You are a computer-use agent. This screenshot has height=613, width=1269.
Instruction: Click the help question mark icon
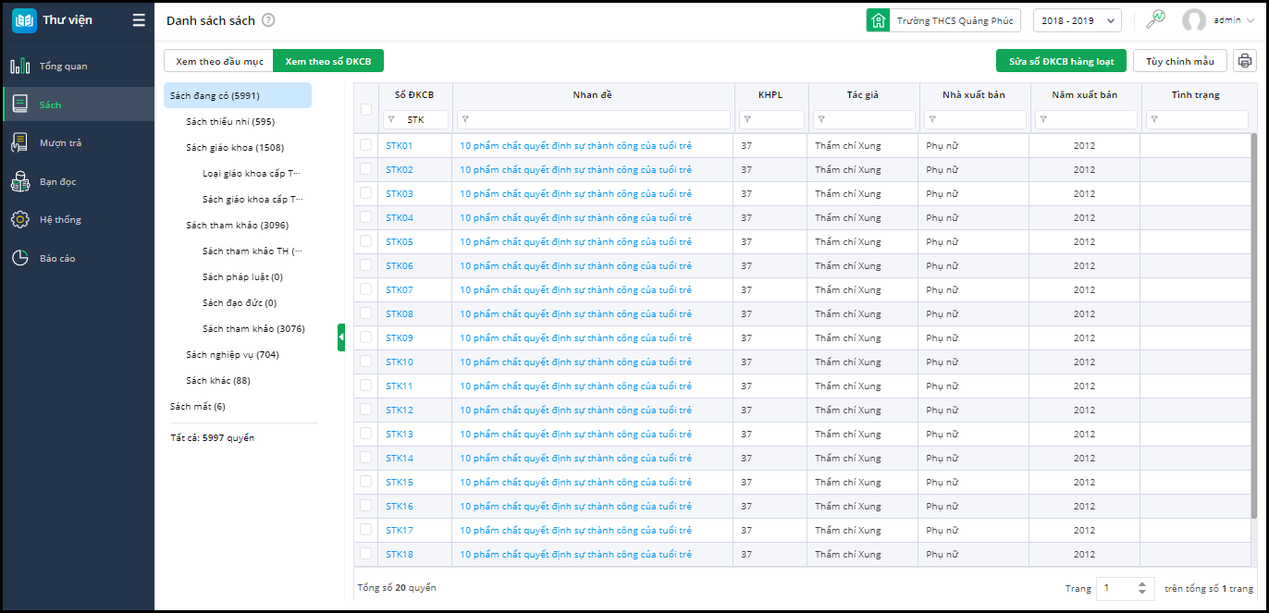click(x=268, y=20)
